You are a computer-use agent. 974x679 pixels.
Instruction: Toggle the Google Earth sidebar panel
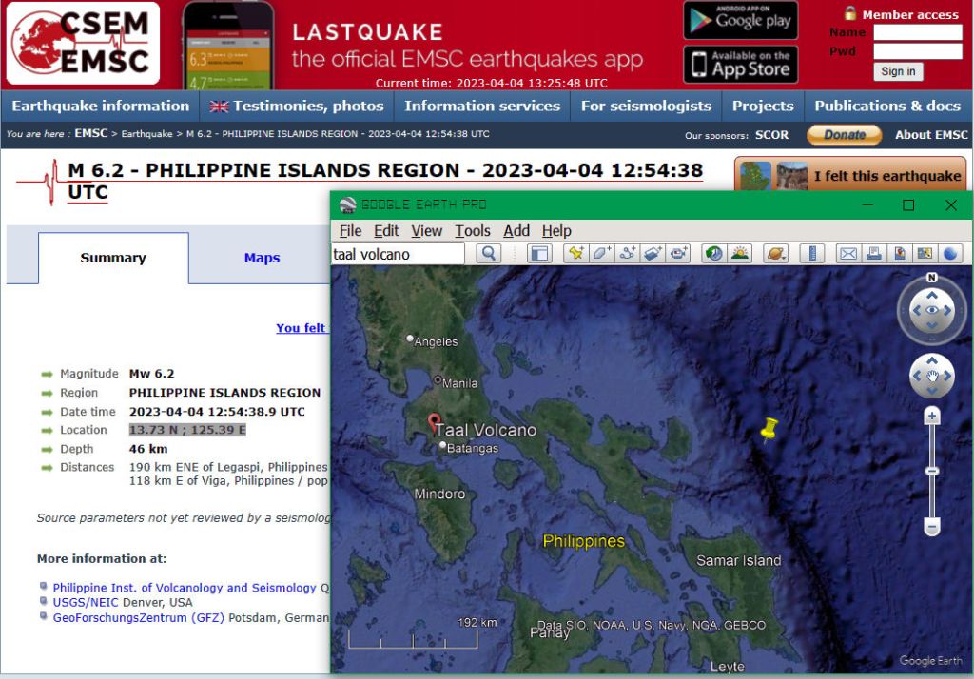point(539,254)
